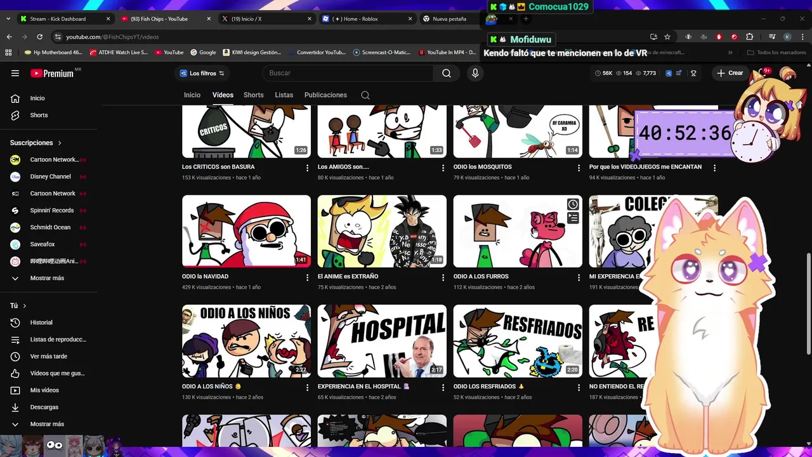Open the video title El ANIME es EXTRAÑO

pyautogui.click(x=348, y=277)
